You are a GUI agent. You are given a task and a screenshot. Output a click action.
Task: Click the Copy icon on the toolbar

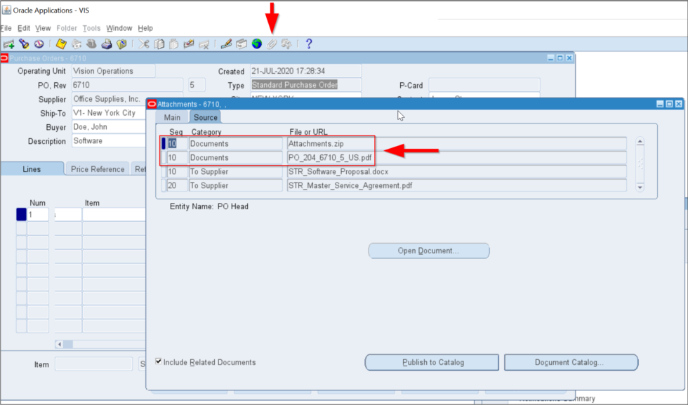point(159,44)
